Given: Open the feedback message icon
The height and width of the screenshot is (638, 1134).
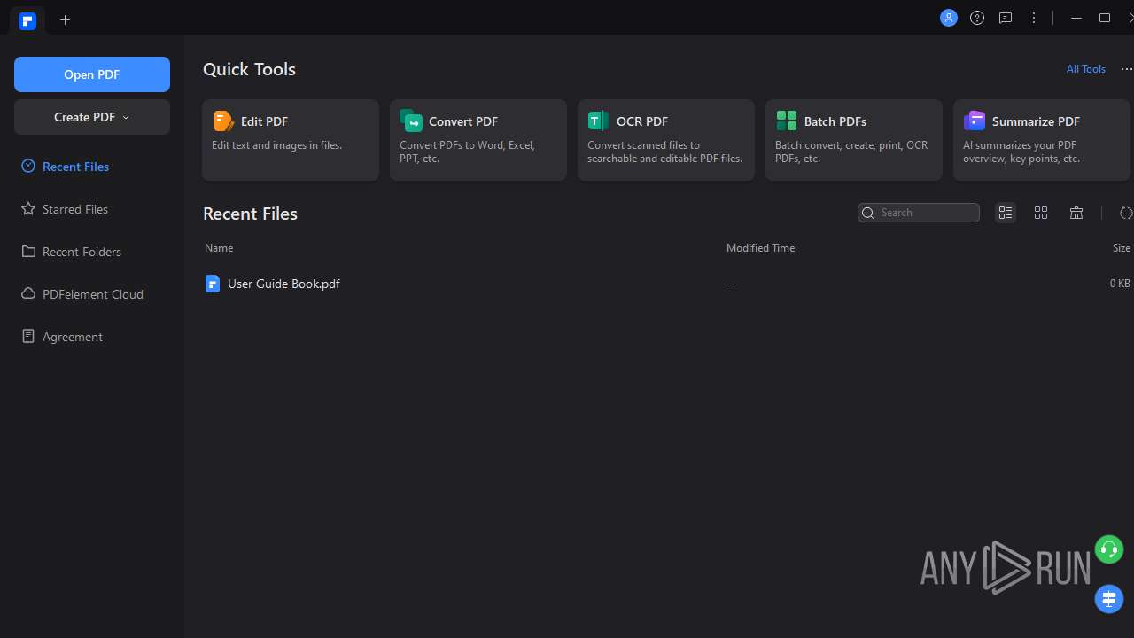Looking at the screenshot, I should coord(1006,18).
